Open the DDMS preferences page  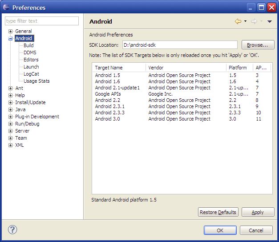[30, 52]
